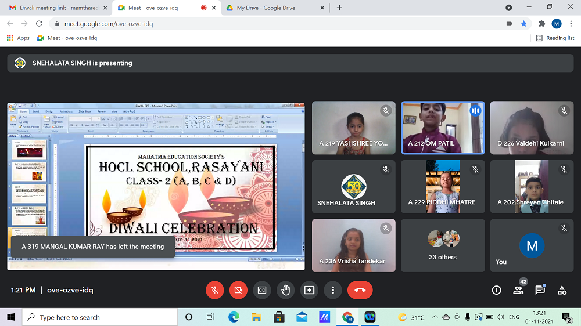Leave the call with red hang-up button
581x326 pixels.
click(360, 290)
